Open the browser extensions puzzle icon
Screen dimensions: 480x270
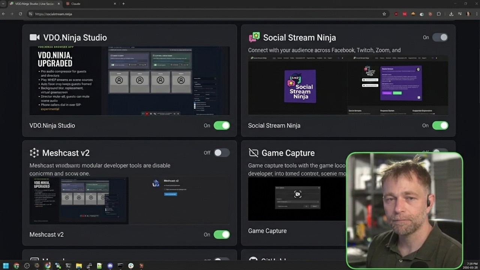(439, 14)
